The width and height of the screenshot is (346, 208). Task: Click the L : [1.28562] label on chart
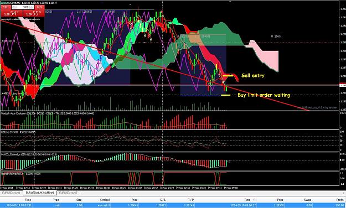coord(84,12)
